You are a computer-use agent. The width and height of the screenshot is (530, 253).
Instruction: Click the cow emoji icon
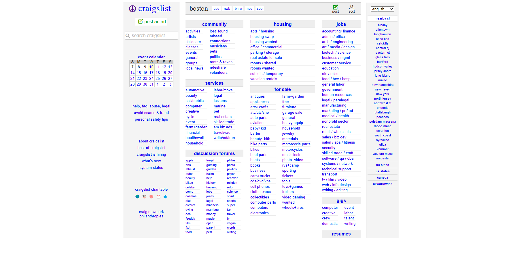(144, 197)
